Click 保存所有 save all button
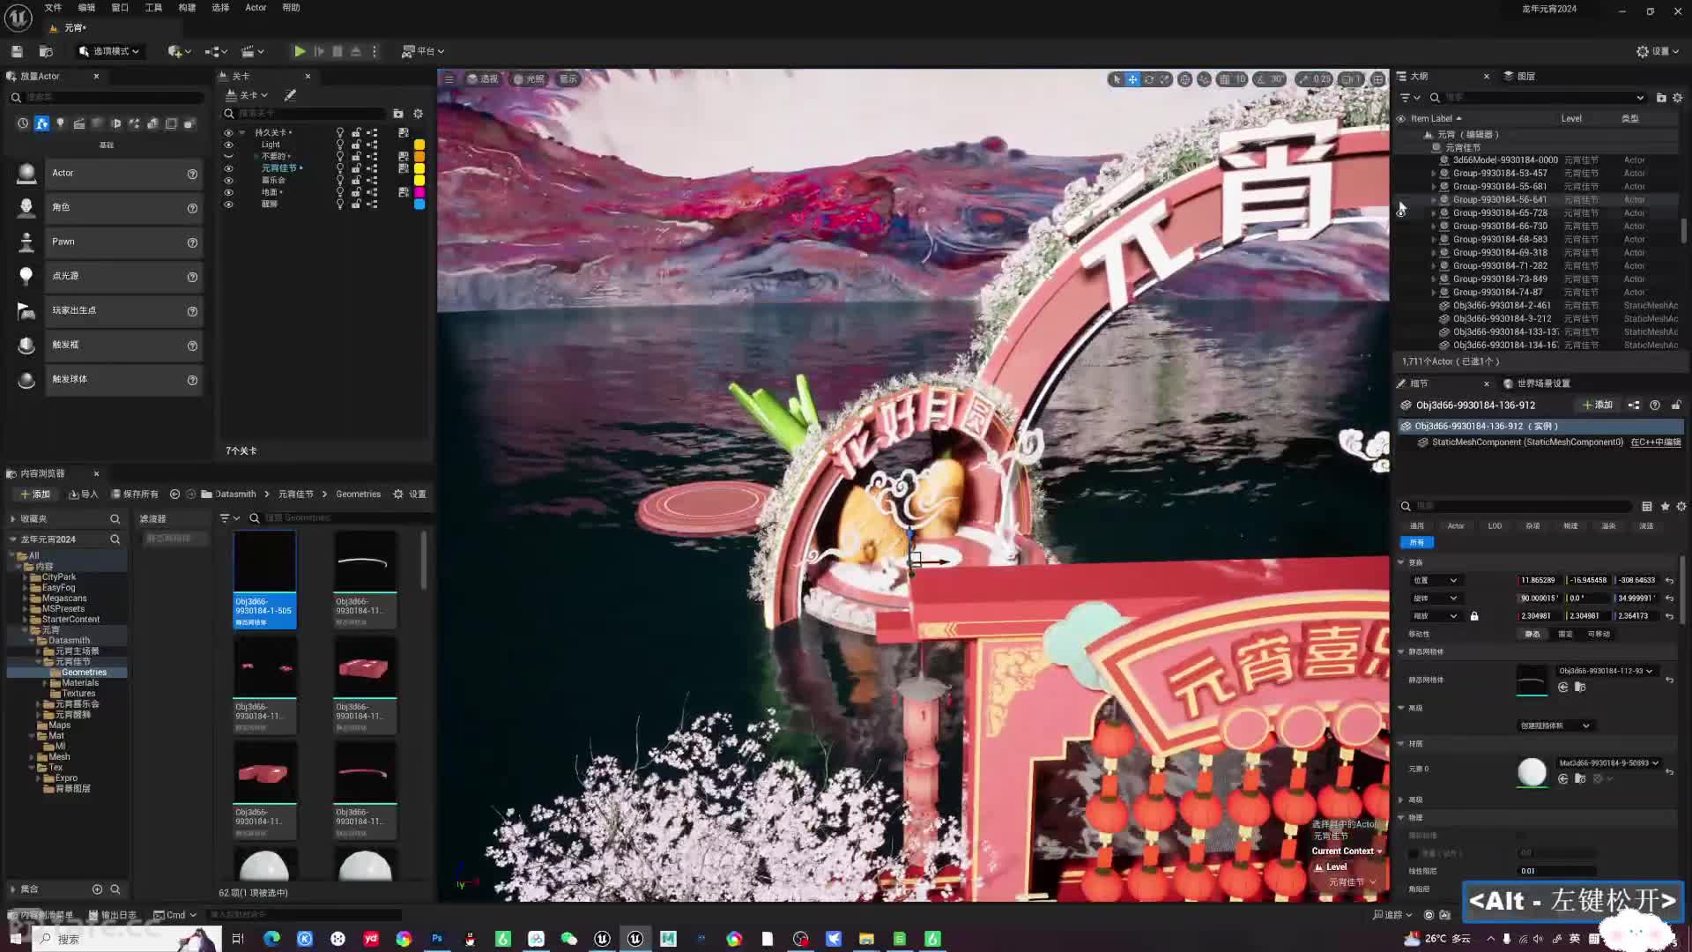Image resolution: width=1692 pixels, height=952 pixels. click(x=134, y=495)
